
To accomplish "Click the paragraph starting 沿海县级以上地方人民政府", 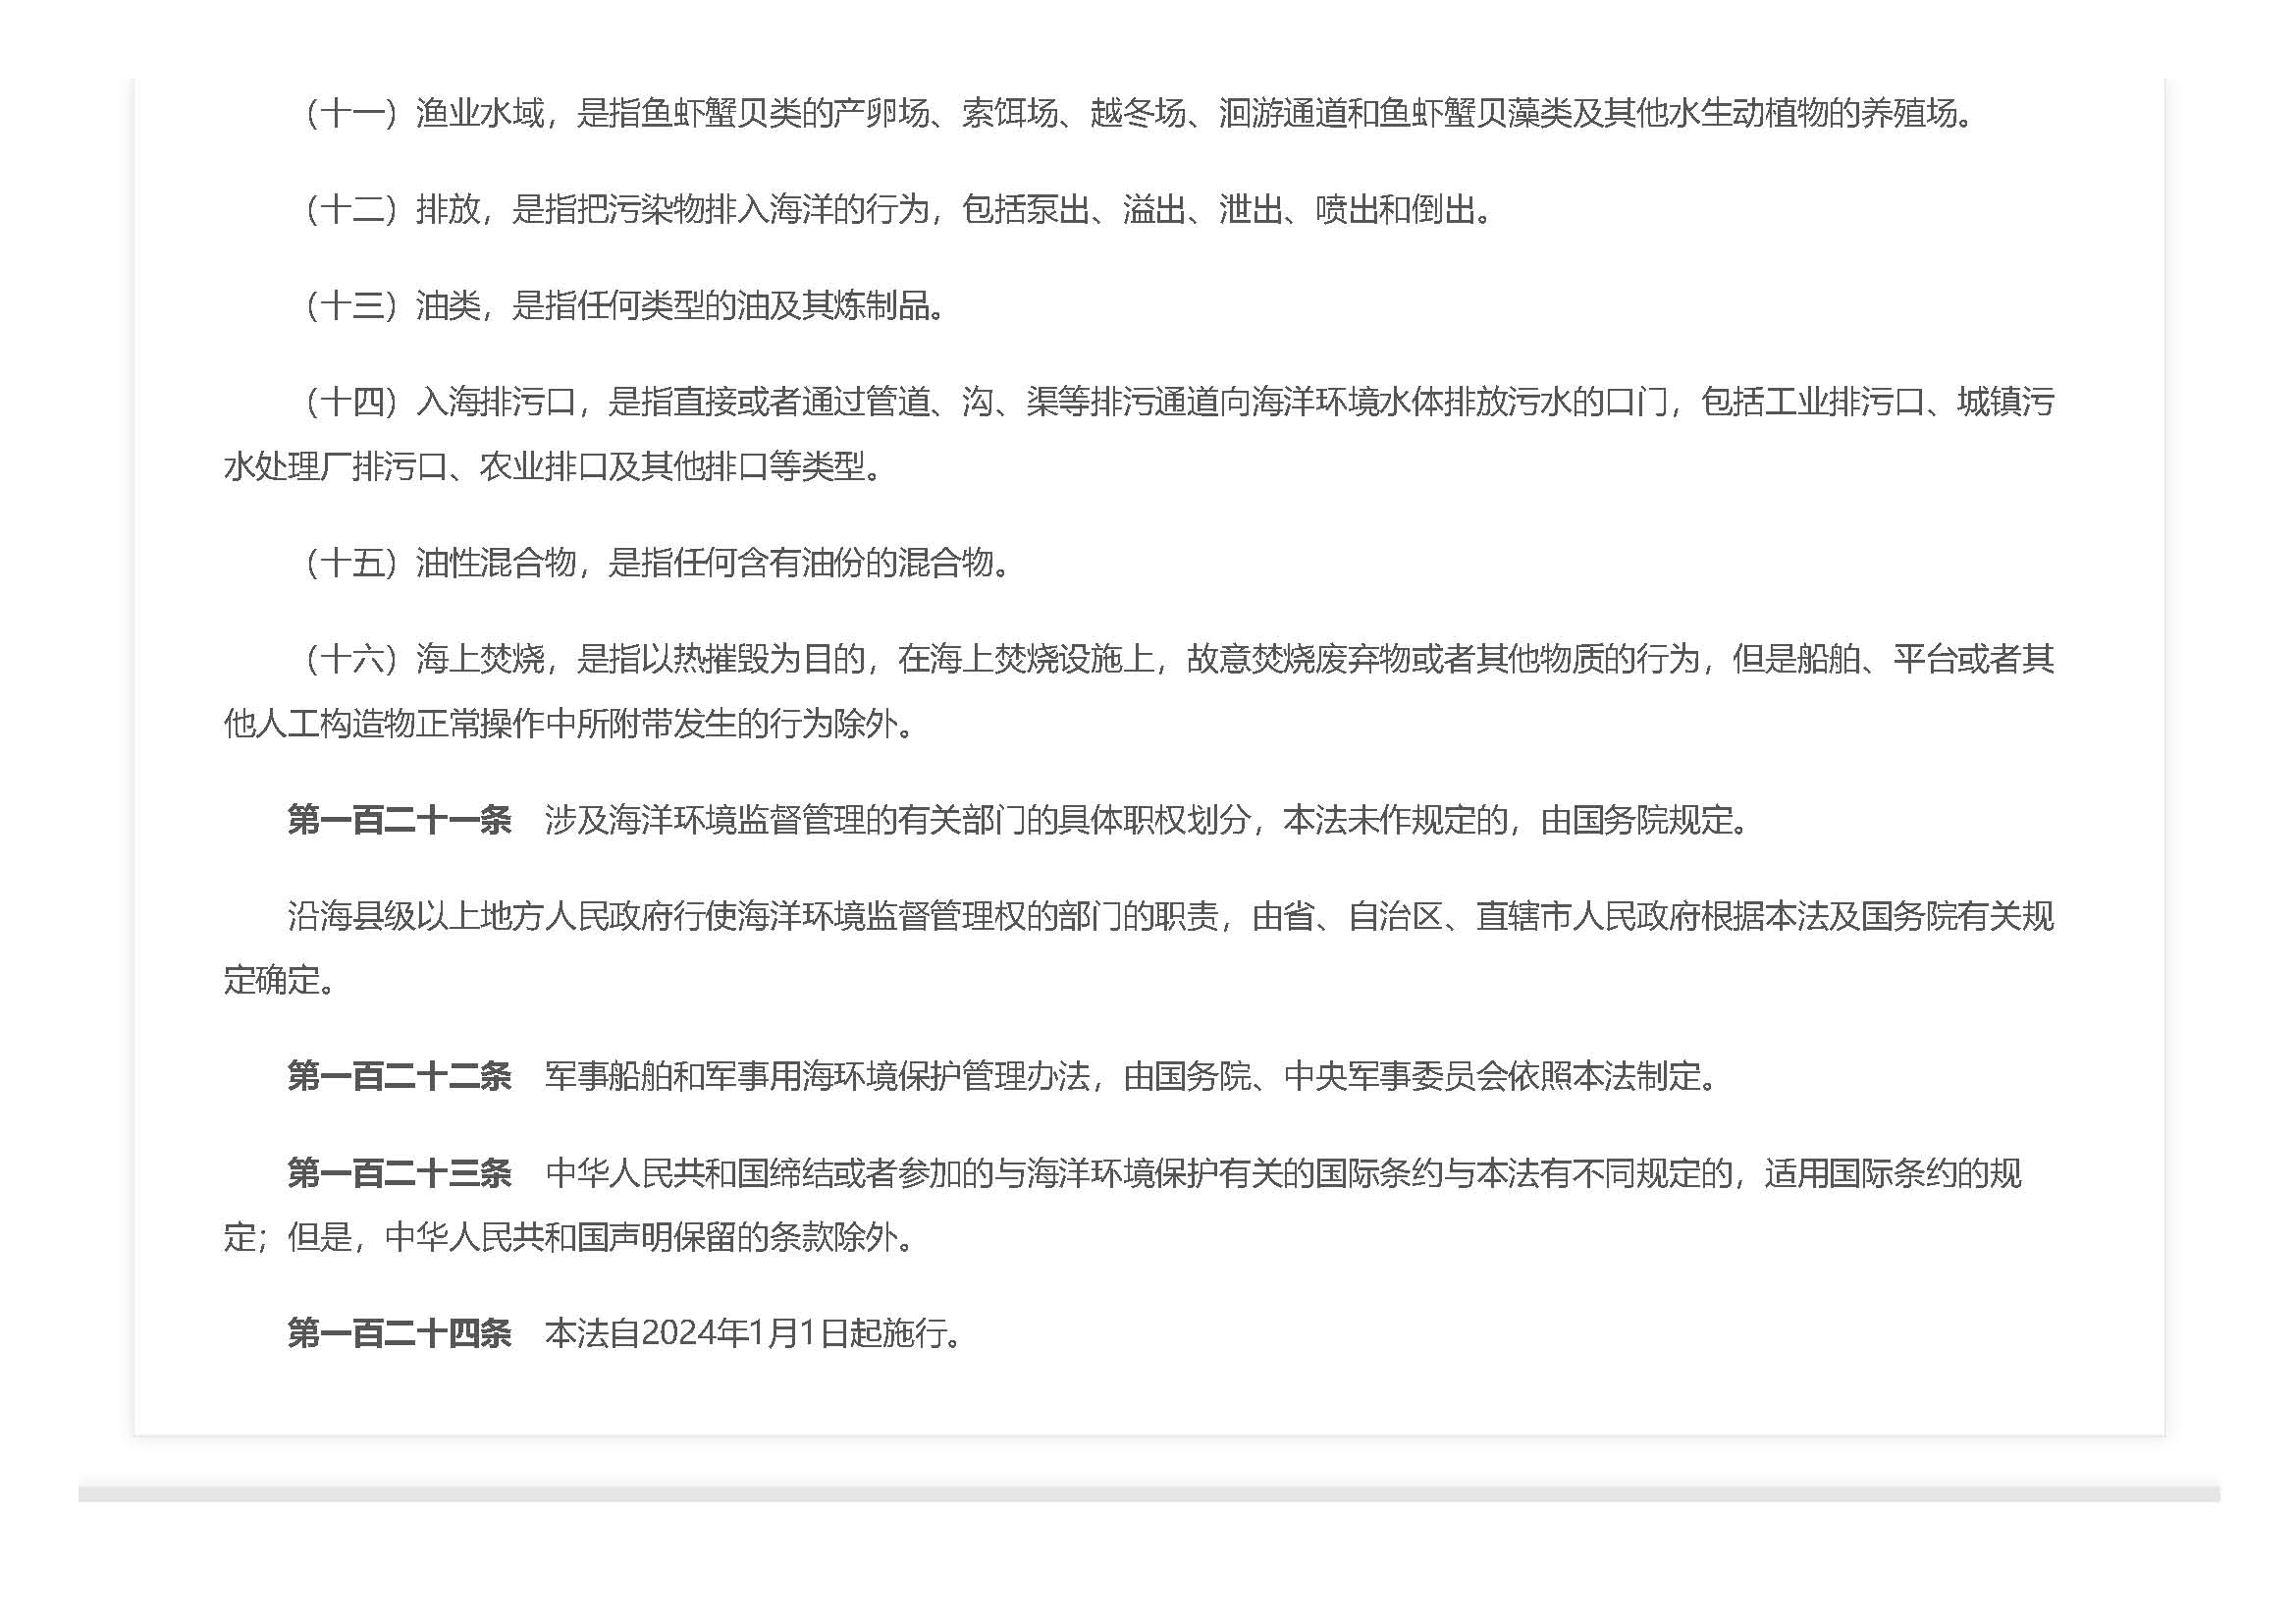I will (x=1170, y=916).
